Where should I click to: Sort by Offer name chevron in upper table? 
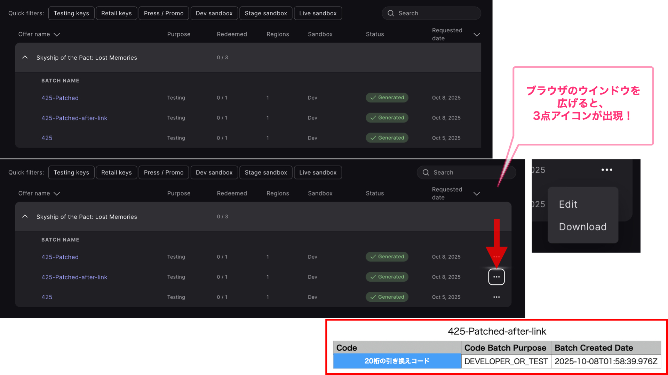click(x=57, y=34)
